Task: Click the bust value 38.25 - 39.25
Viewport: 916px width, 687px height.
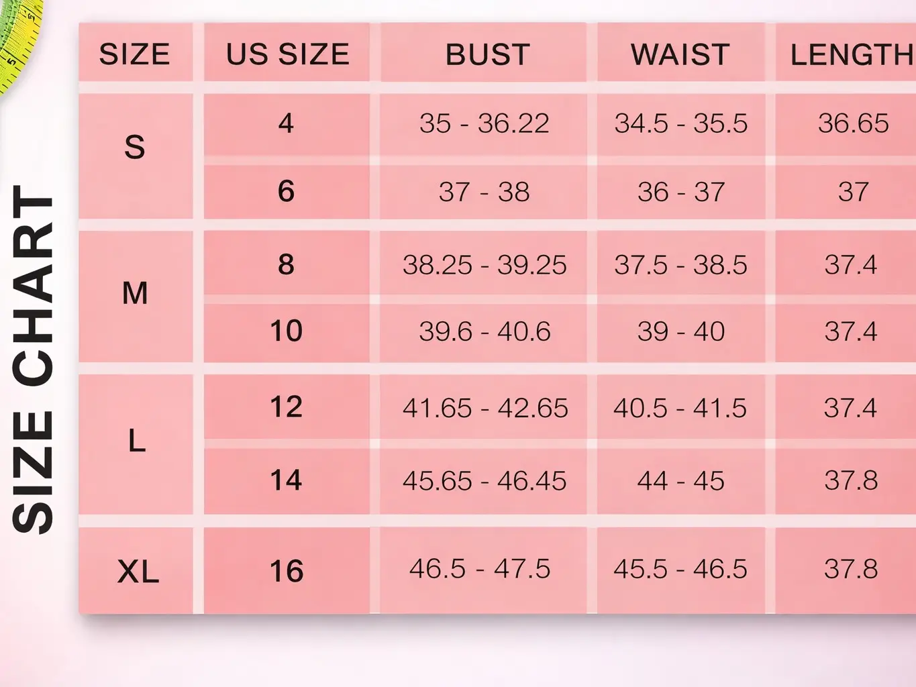Action: tap(484, 265)
